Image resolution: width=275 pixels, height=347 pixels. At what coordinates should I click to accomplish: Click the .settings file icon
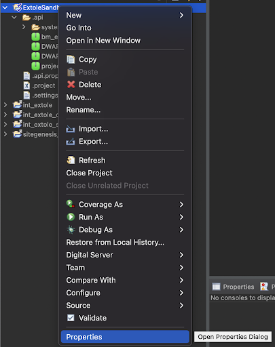click(x=26, y=96)
